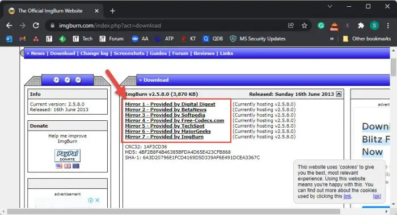
Task: Go to the Change log menu item
Action: pyautogui.click(x=94, y=53)
